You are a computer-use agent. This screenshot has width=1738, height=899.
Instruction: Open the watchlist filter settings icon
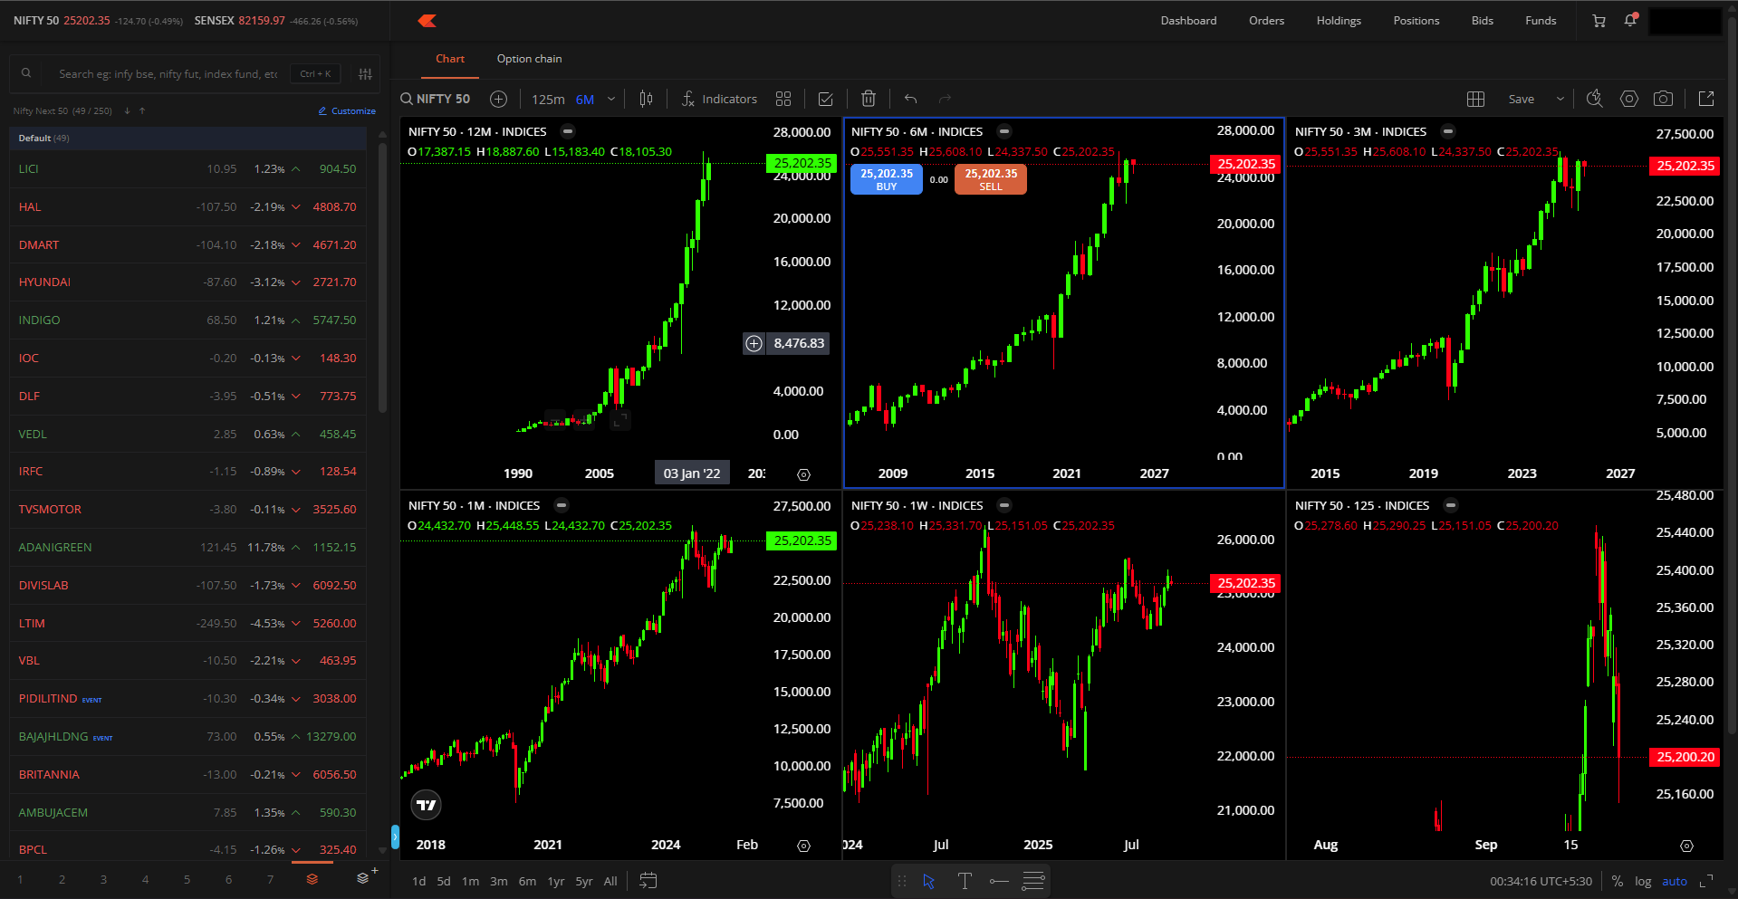point(365,74)
